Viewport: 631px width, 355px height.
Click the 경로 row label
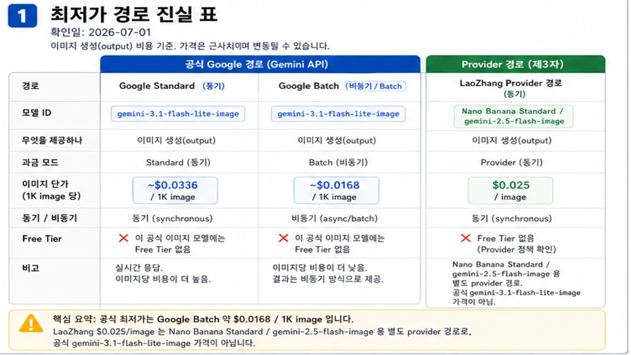tap(30, 86)
